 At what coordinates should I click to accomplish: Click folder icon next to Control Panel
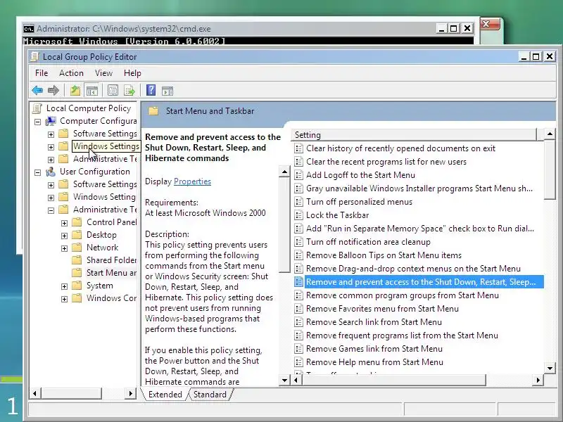tap(77, 222)
